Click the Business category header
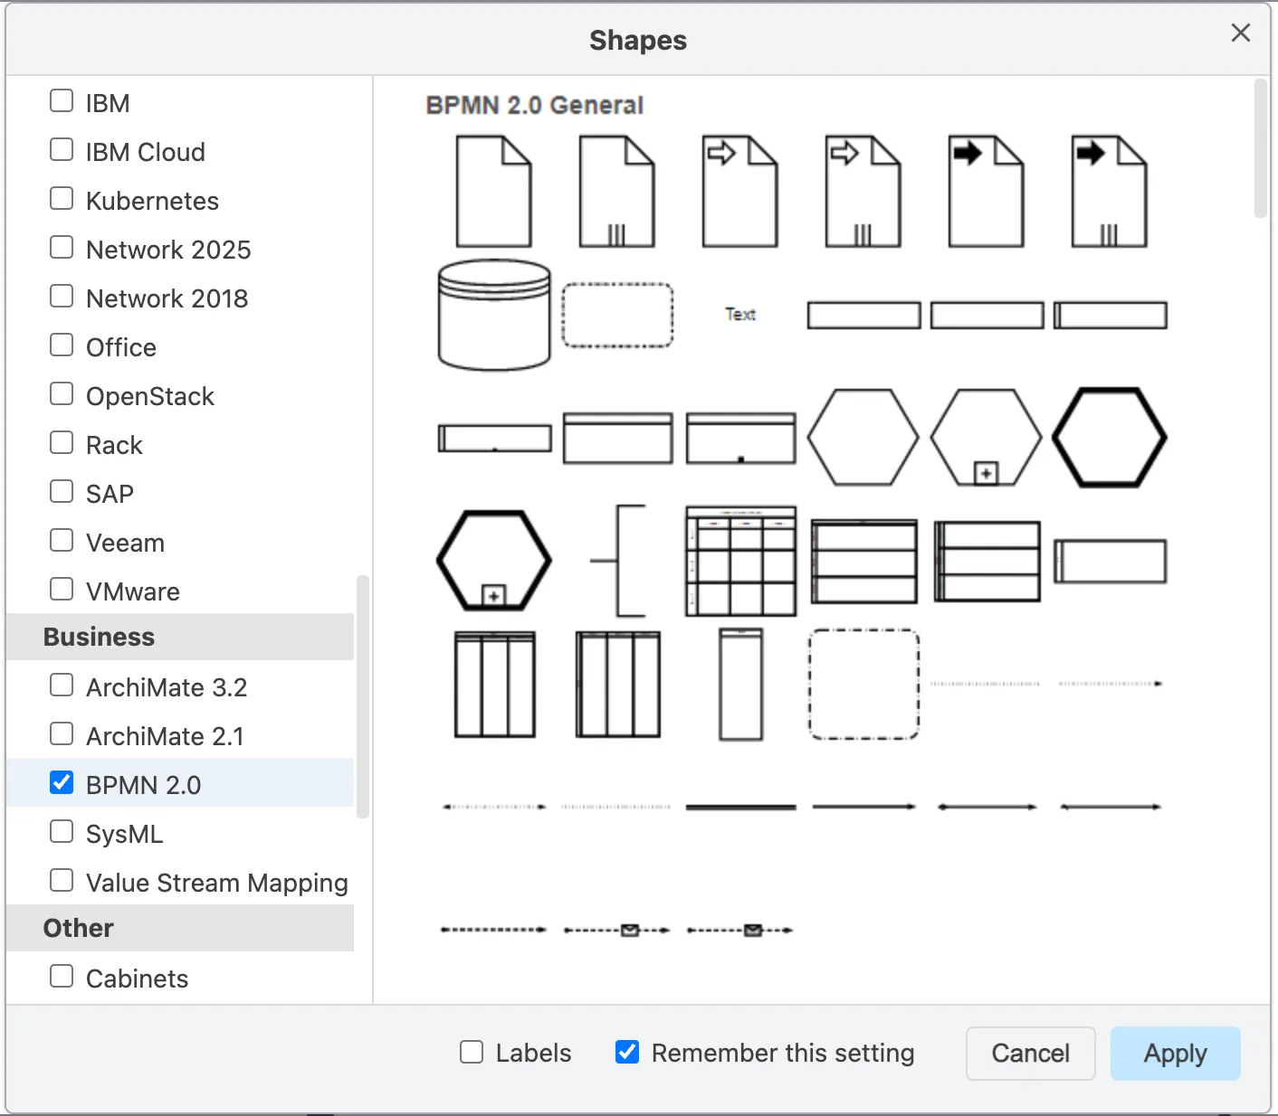Screen dimensions: 1278x1116 click(x=180, y=637)
